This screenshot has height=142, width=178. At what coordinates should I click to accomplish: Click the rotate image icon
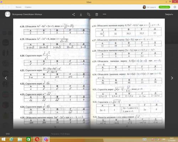[89, 14]
